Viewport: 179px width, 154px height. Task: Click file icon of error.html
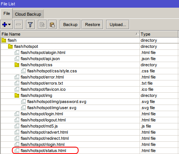point(17,77)
